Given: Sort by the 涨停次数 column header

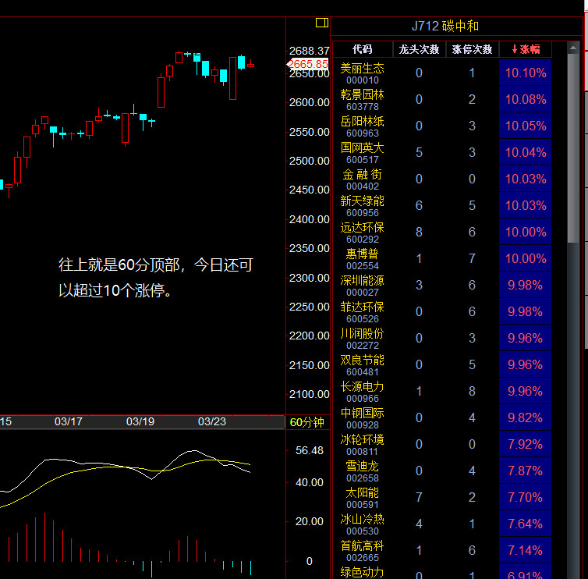Looking at the screenshot, I should point(472,49).
